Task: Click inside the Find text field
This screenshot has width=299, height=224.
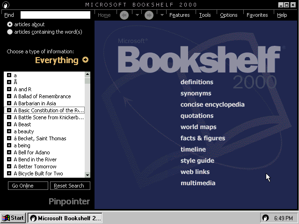Action: click(55, 15)
